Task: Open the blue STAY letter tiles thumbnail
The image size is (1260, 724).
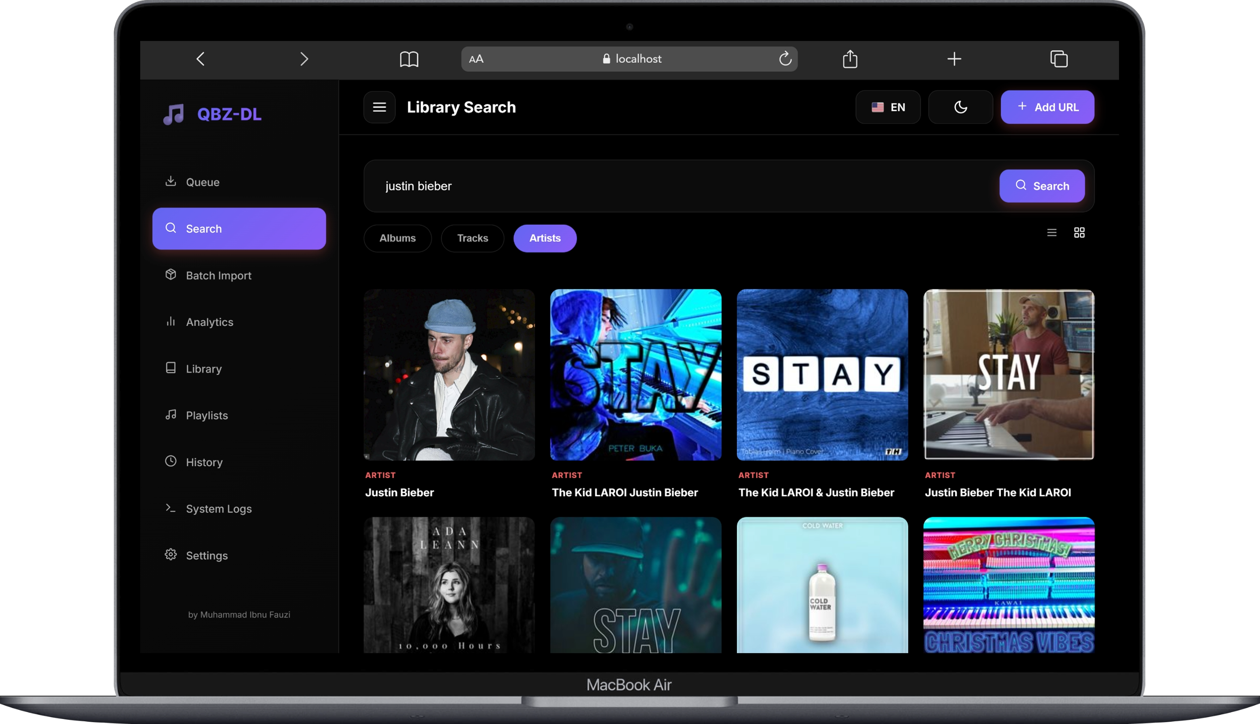Action: tap(822, 375)
